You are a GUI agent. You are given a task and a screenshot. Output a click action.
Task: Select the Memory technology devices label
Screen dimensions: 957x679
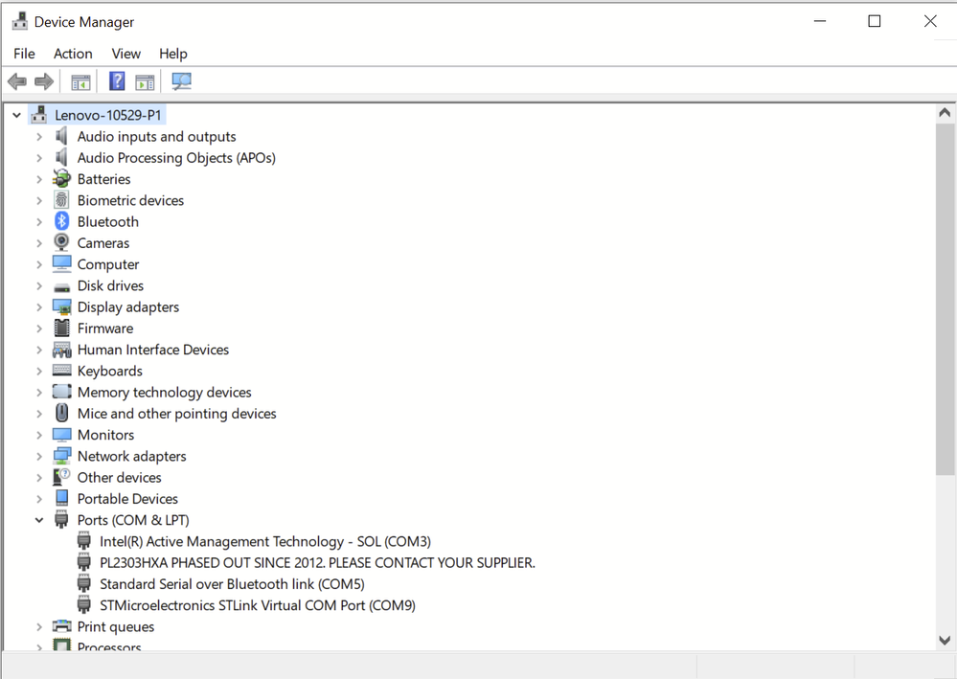(x=164, y=393)
